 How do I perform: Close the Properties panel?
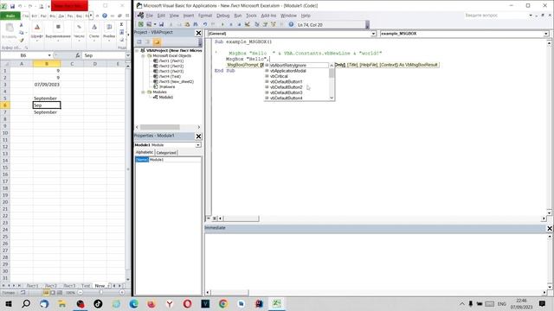tap(198, 136)
